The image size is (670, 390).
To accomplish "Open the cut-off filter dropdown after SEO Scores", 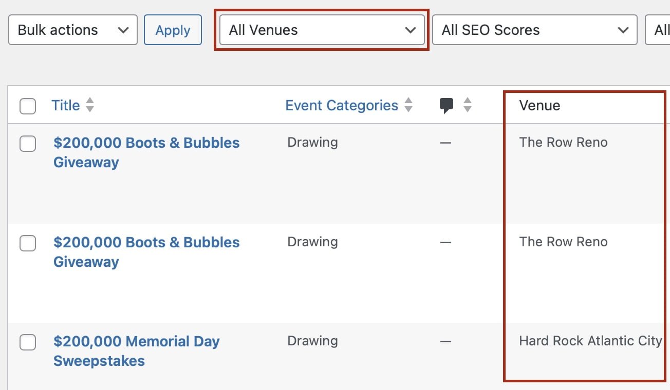I will click(659, 30).
